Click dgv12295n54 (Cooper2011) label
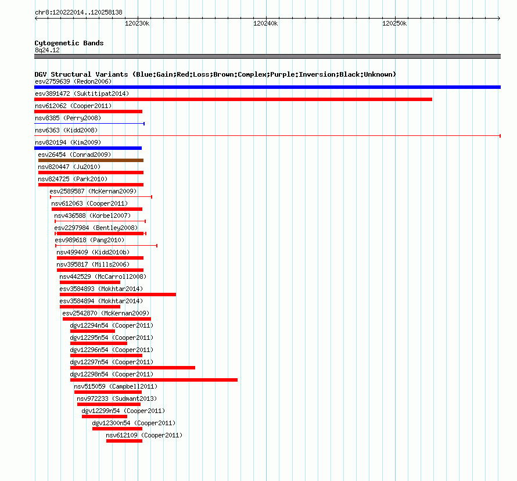The width and height of the screenshot is (517, 481). click(112, 338)
